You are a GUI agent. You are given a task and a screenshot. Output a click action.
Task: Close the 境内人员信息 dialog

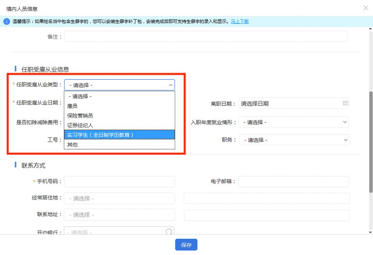(x=366, y=8)
